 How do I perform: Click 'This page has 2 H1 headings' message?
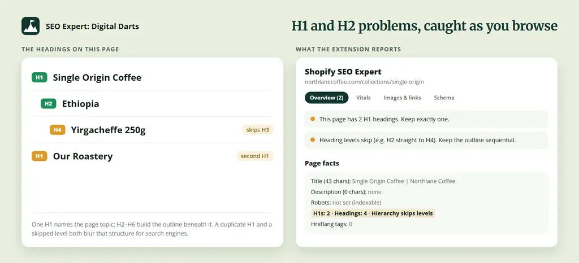(426, 119)
